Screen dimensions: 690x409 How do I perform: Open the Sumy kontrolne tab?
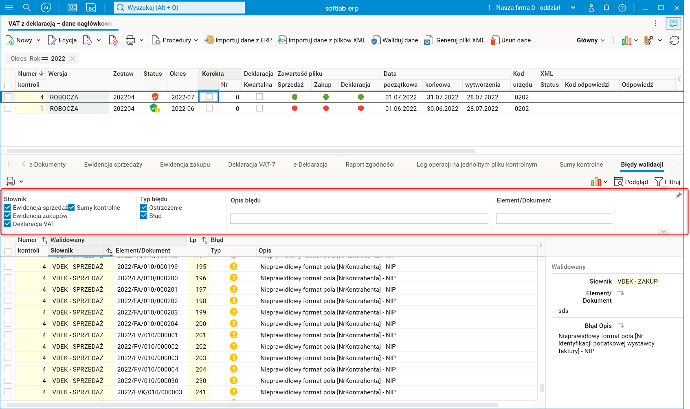pyautogui.click(x=581, y=165)
